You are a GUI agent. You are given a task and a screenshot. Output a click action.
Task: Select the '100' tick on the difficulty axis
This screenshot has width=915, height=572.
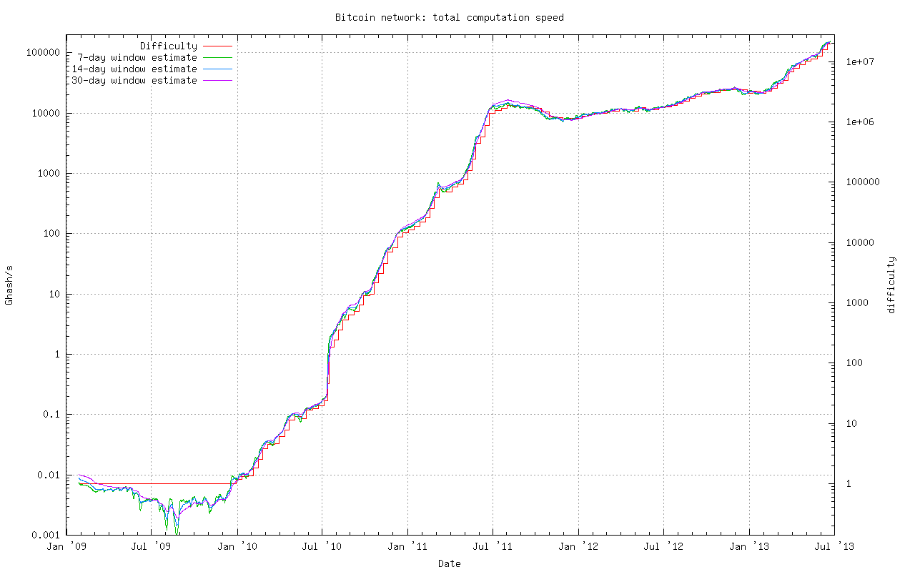tap(855, 363)
